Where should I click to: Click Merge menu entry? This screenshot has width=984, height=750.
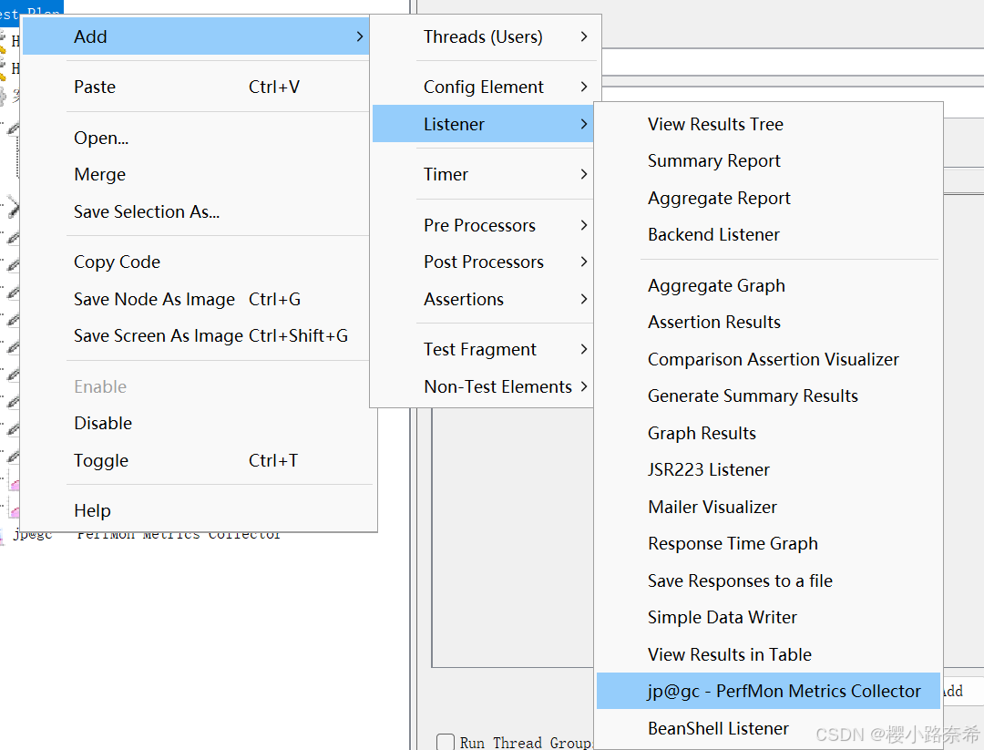click(x=195, y=174)
